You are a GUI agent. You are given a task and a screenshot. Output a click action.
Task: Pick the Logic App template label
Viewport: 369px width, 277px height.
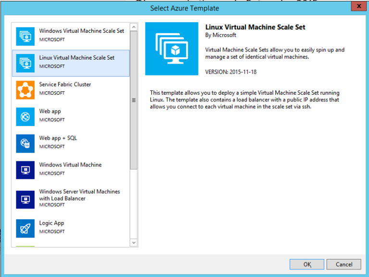click(51, 223)
